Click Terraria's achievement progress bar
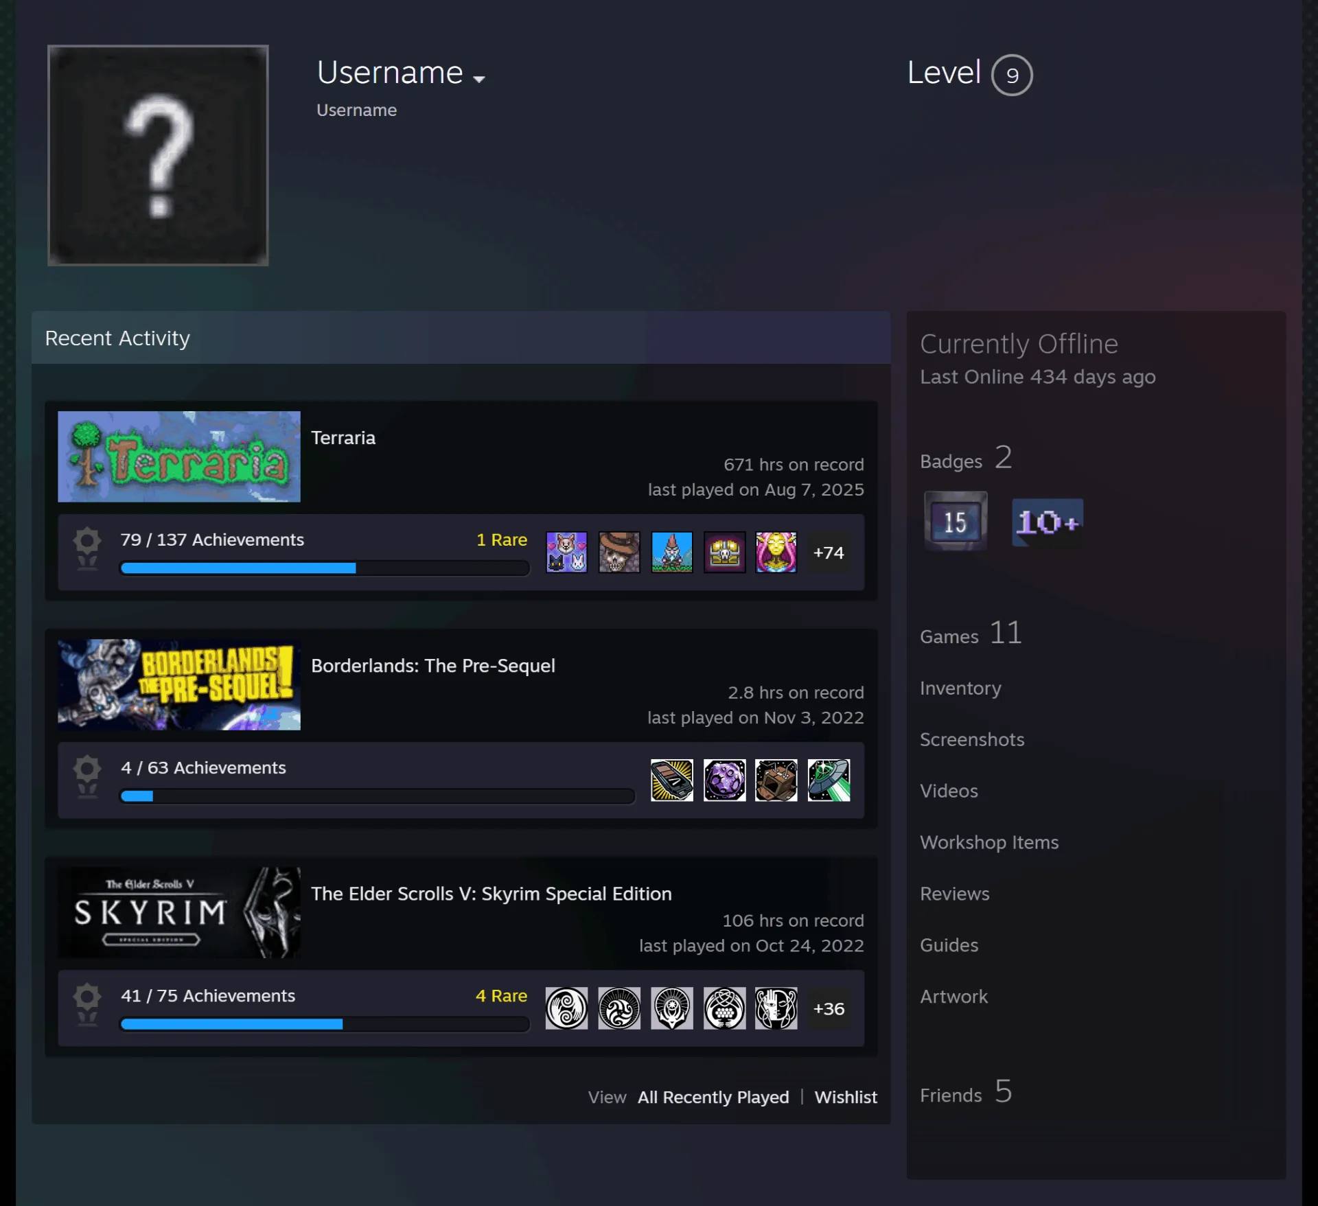The width and height of the screenshot is (1318, 1206). coord(324,568)
